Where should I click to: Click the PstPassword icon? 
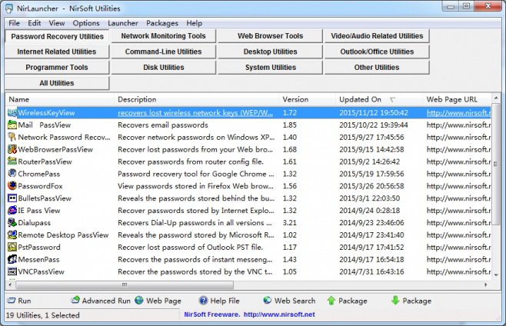point(12,248)
